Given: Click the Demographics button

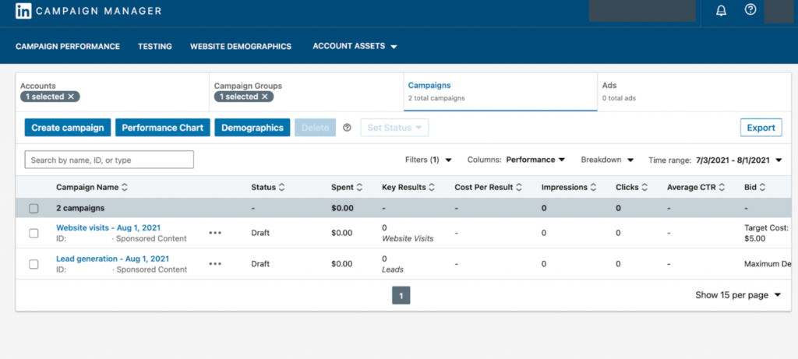Looking at the screenshot, I should pos(252,128).
